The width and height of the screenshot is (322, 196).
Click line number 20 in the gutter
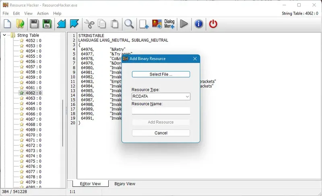(x=73, y=123)
